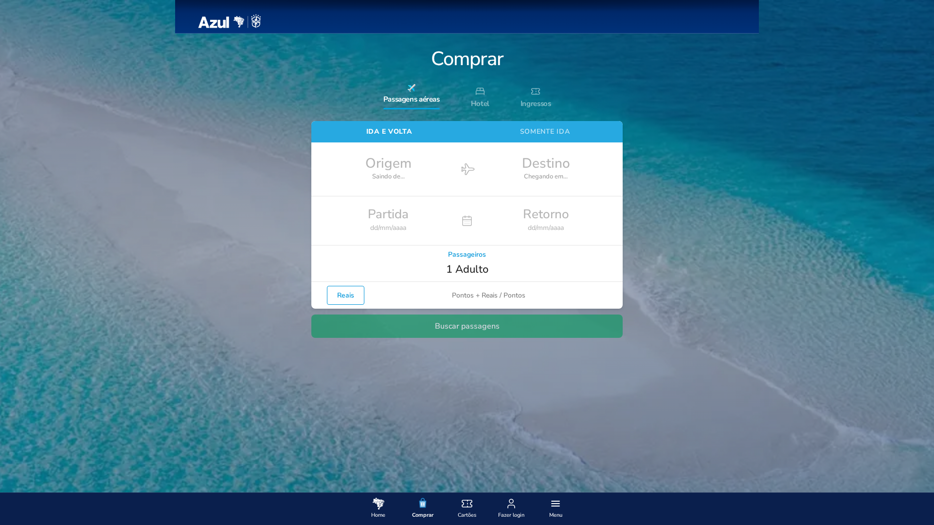Click the calendar icon between dates
Screen dimensions: 934x525
tap(467, 221)
